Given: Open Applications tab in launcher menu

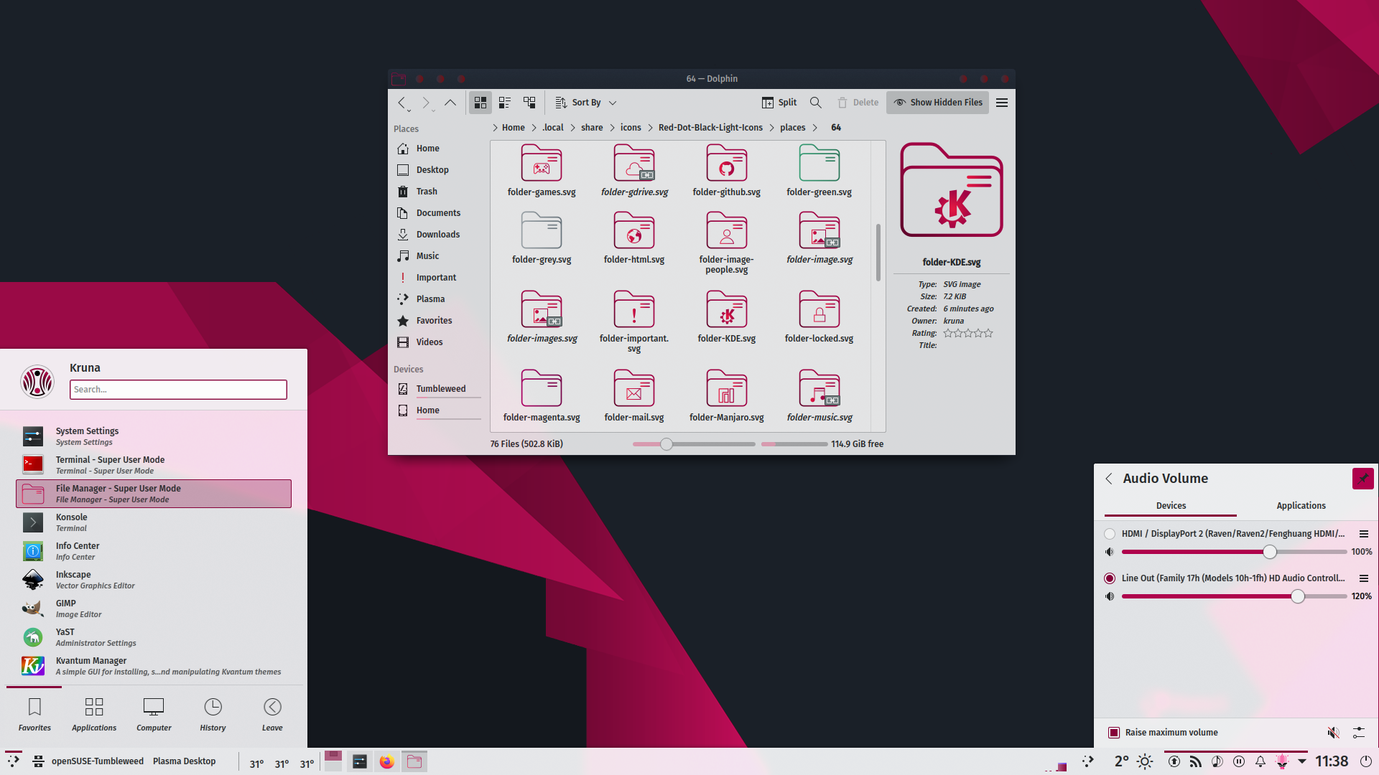Looking at the screenshot, I should [x=94, y=715].
